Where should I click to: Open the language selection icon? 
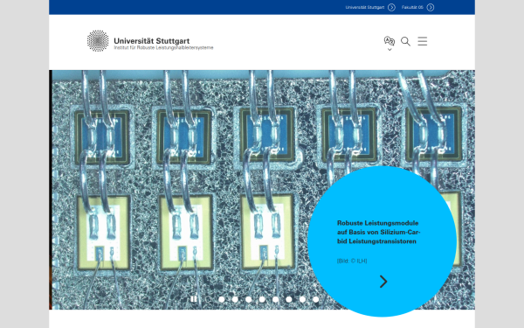(x=390, y=41)
